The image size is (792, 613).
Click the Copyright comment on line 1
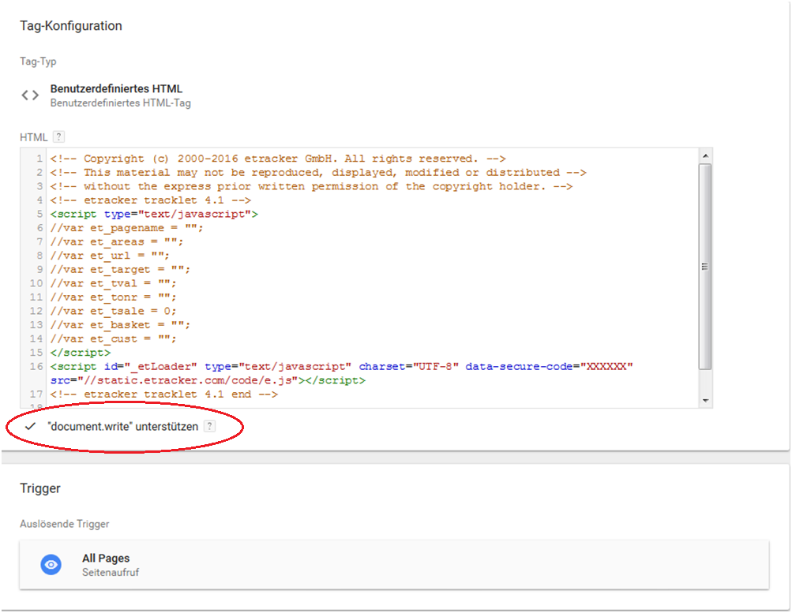278,159
